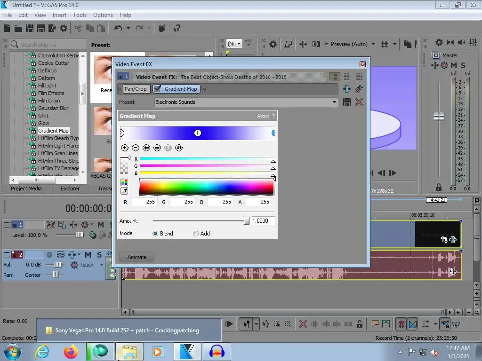This screenshot has height=361, width=482.
Task: Pick a color from the spectrum bar
Action: (207, 187)
